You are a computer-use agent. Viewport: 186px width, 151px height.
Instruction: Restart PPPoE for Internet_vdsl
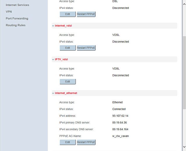point(86,48)
